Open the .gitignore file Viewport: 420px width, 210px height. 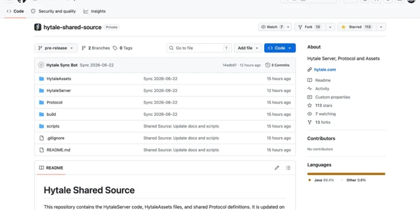(x=56, y=138)
